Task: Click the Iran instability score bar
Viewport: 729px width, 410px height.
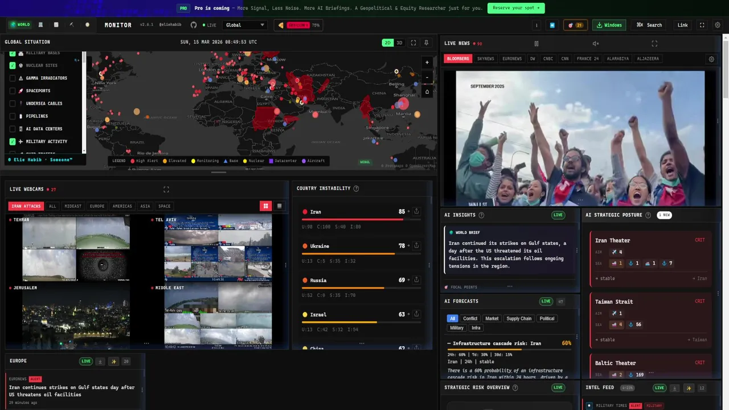Action: click(x=361, y=219)
